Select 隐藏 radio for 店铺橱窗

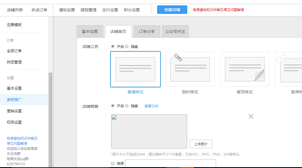coord(127,106)
